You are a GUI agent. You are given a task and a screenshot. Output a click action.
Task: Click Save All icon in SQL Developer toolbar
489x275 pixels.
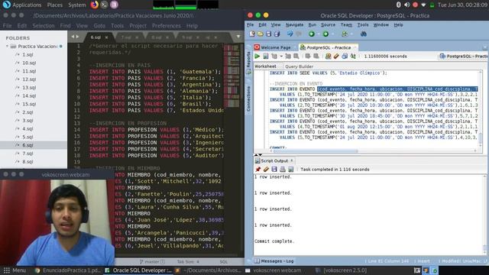point(277,34)
